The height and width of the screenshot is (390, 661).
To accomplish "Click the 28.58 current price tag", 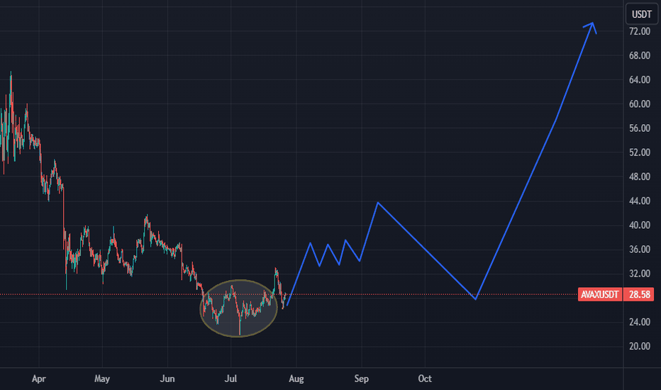I will coord(638,294).
